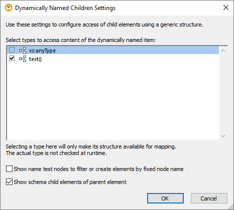Click the type list scroll up arrow

[223, 50]
